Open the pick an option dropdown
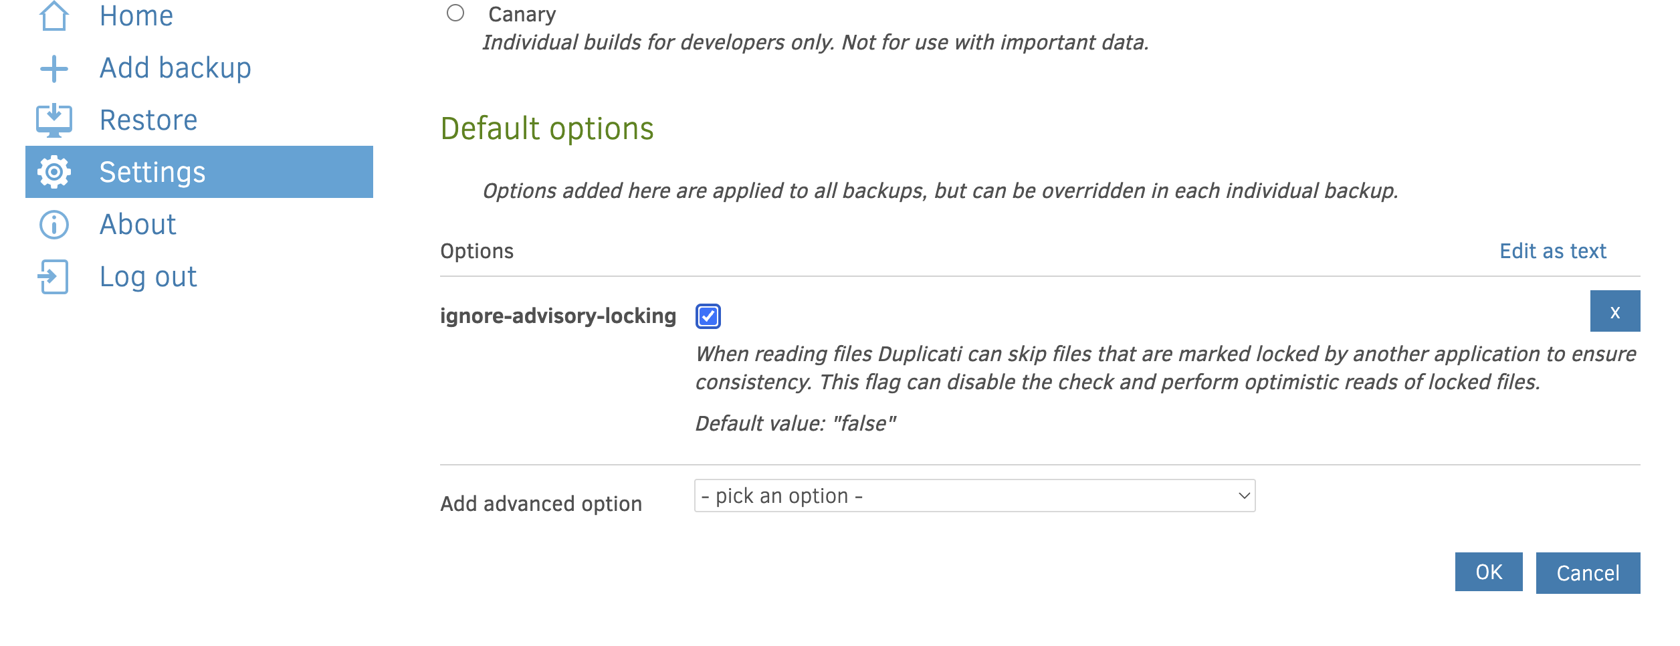The image size is (1680, 646). point(974,496)
